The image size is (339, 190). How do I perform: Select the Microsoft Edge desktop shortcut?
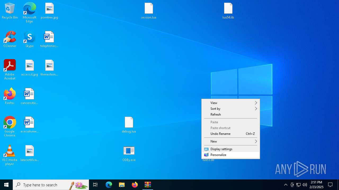(29, 13)
